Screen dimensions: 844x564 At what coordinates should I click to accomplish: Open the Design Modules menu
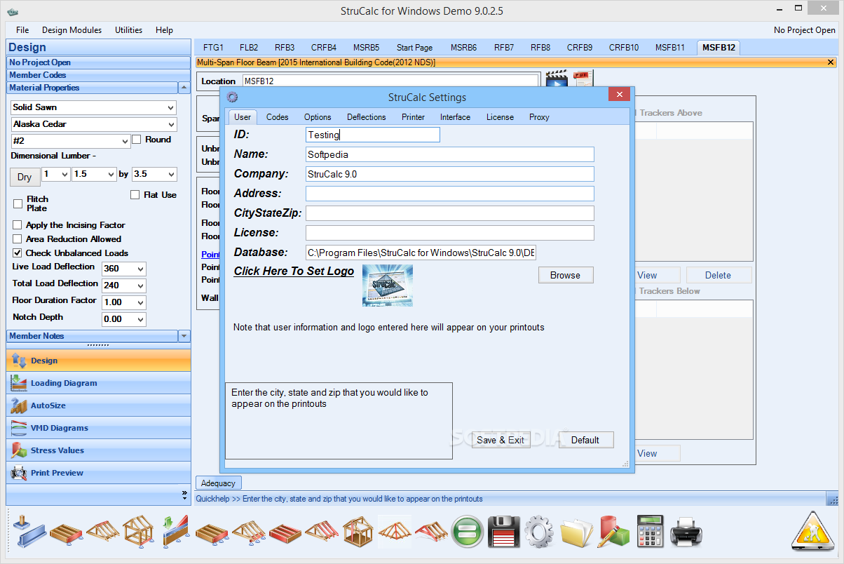(x=72, y=30)
